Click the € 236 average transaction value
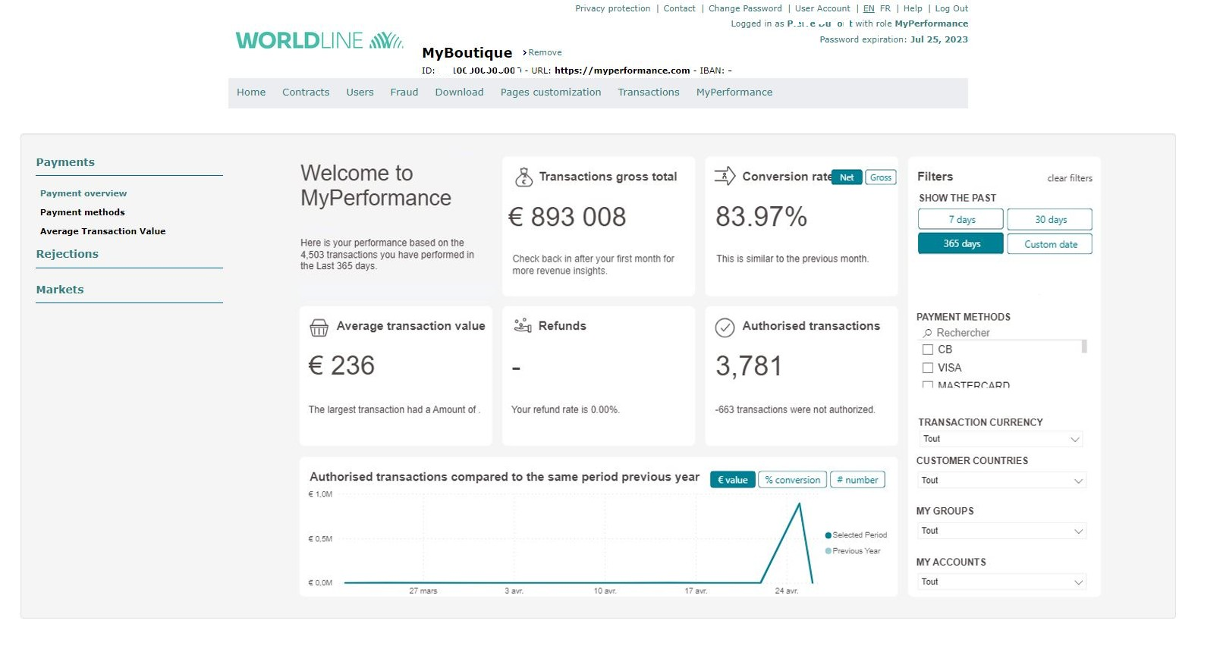The width and height of the screenshot is (1223, 652). 341,365
